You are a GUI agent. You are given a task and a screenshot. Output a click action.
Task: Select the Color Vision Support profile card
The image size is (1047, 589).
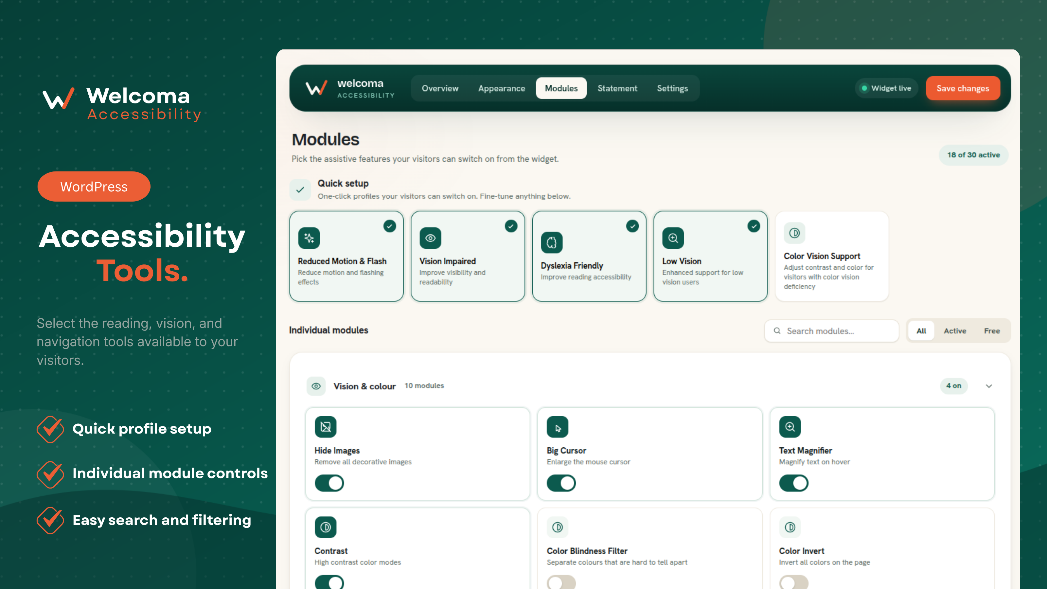pos(832,256)
